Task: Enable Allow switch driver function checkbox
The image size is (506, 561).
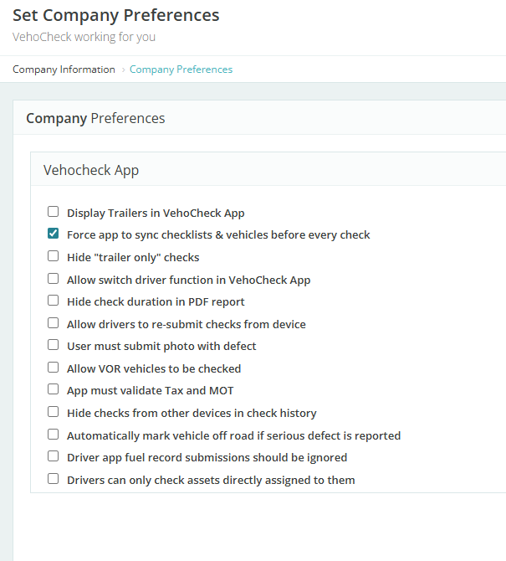Action: [54, 279]
